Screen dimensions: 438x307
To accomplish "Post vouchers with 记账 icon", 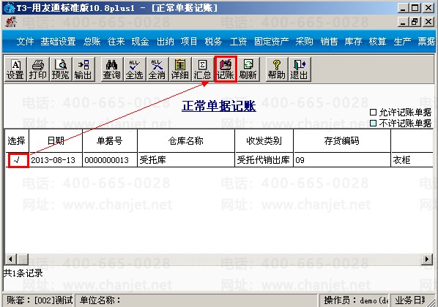I will 226,69.
